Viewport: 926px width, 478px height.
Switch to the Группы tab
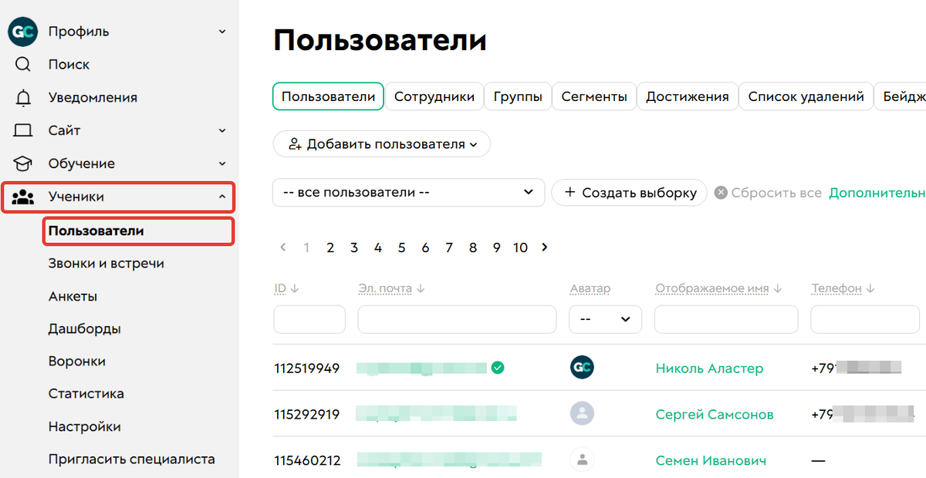518,96
